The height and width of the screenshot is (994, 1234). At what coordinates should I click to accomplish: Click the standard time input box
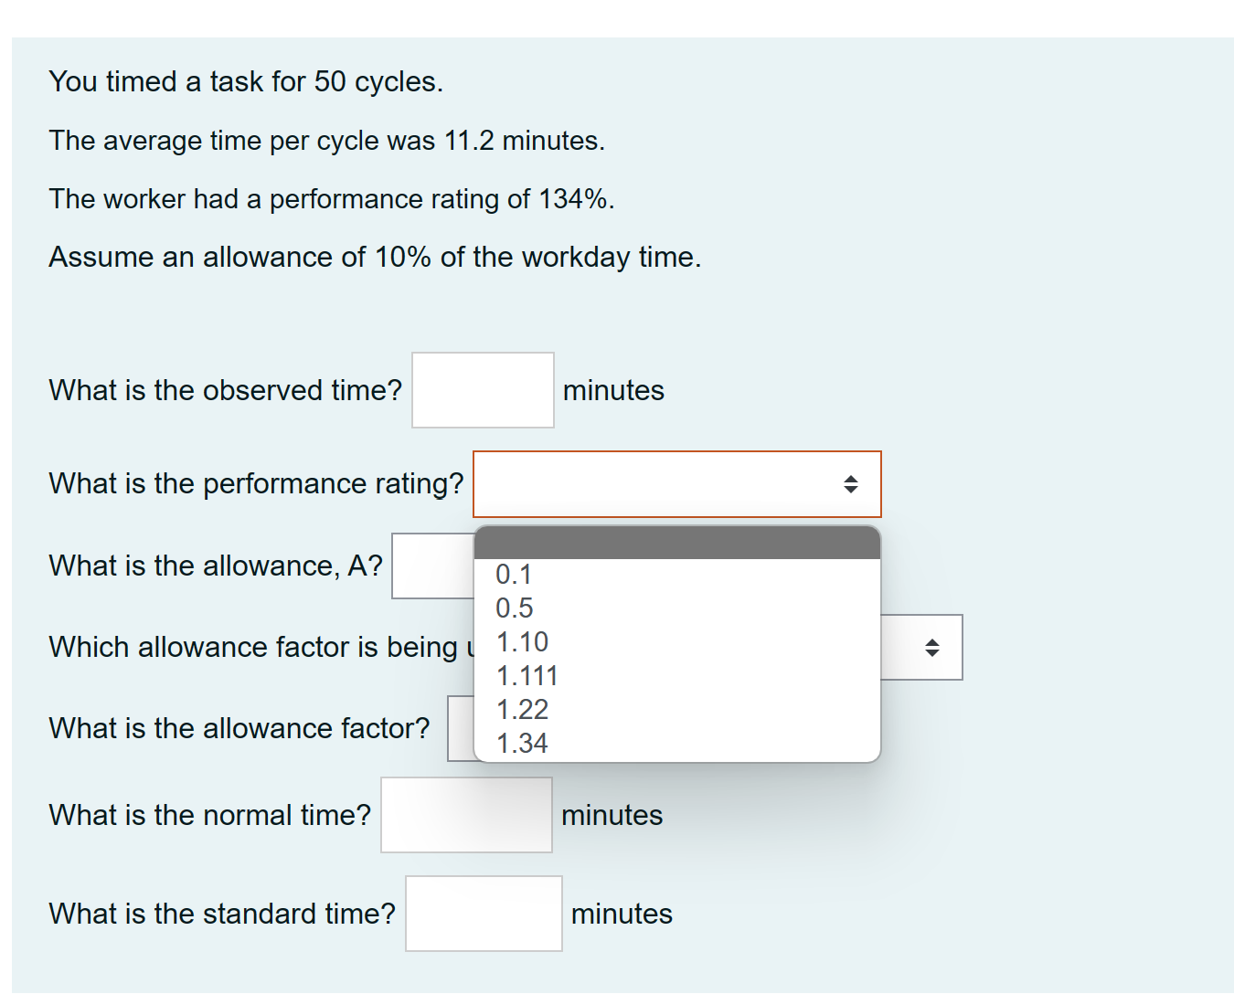(x=484, y=913)
